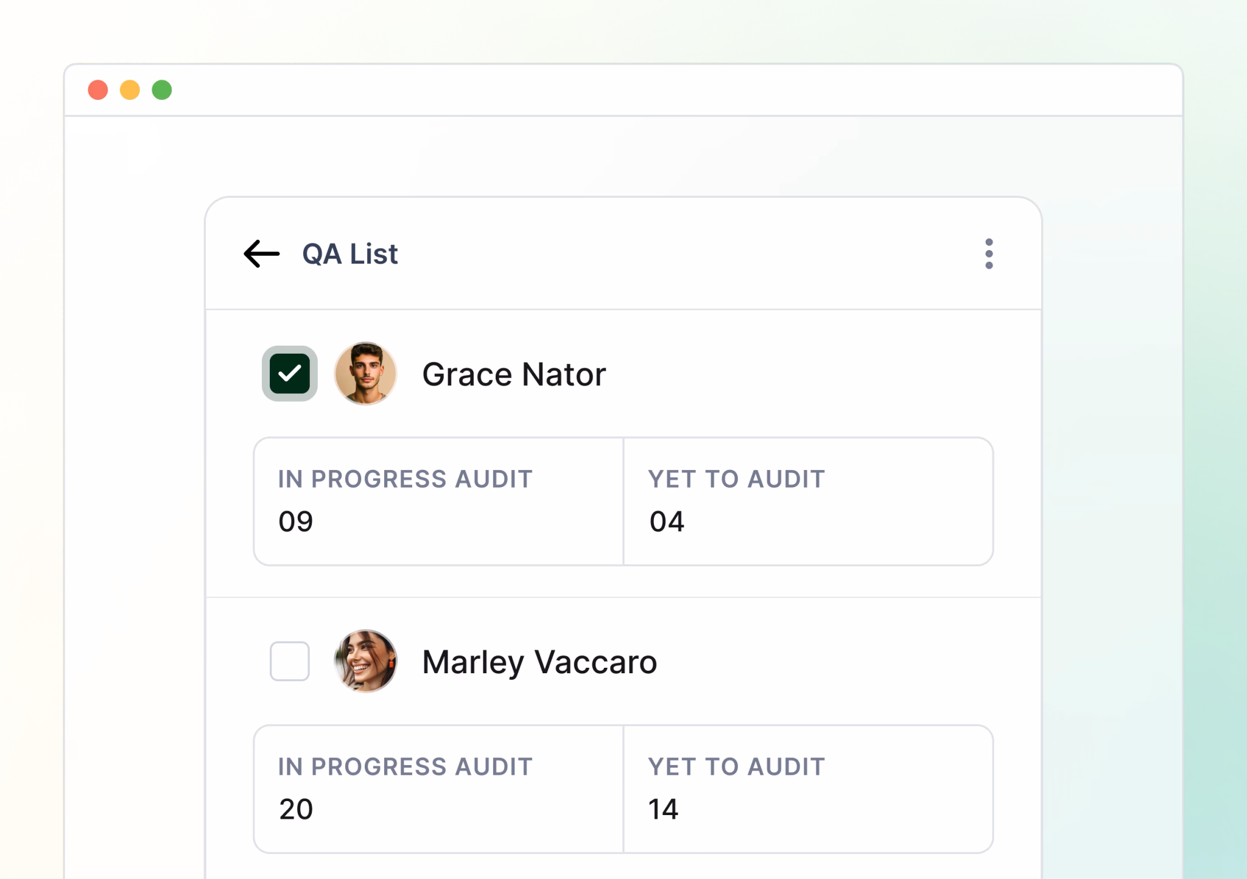The image size is (1247, 879).
Task: Click Grace Nator's yet-to-audit count 04
Action: [667, 522]
